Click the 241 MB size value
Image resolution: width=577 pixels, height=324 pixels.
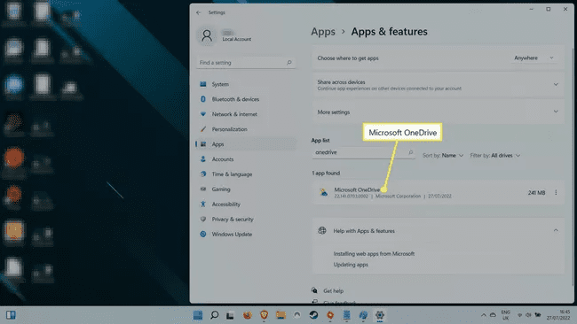536,193
